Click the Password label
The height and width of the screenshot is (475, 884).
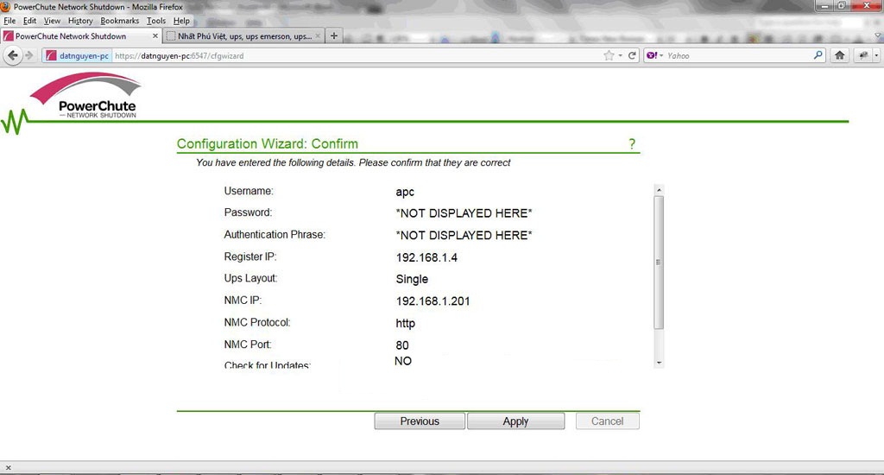[x=248, y=212]
